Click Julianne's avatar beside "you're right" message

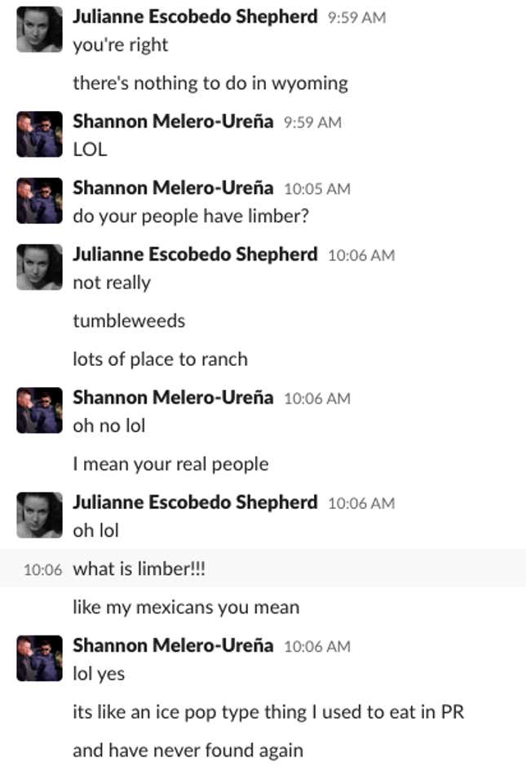point(39,30)
